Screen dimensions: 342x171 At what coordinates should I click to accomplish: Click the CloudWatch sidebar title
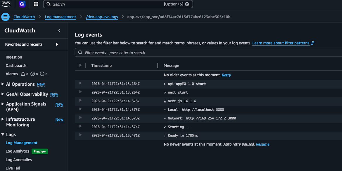pos(20,30)
